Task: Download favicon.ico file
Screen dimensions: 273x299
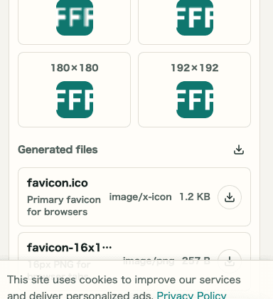Action: 230,197
